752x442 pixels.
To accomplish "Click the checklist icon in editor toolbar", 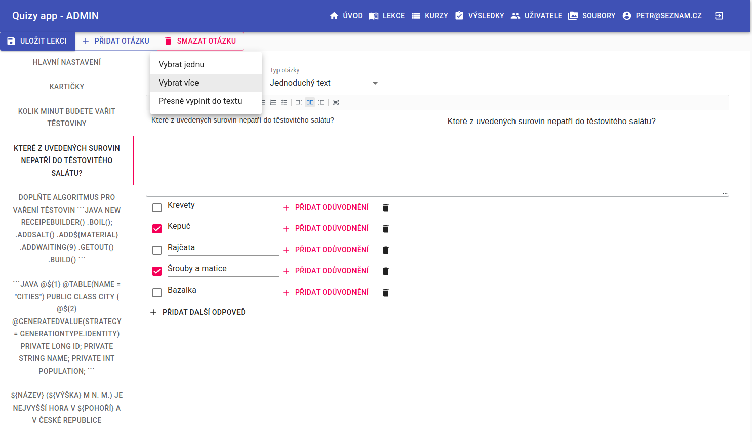I will 284,102.
